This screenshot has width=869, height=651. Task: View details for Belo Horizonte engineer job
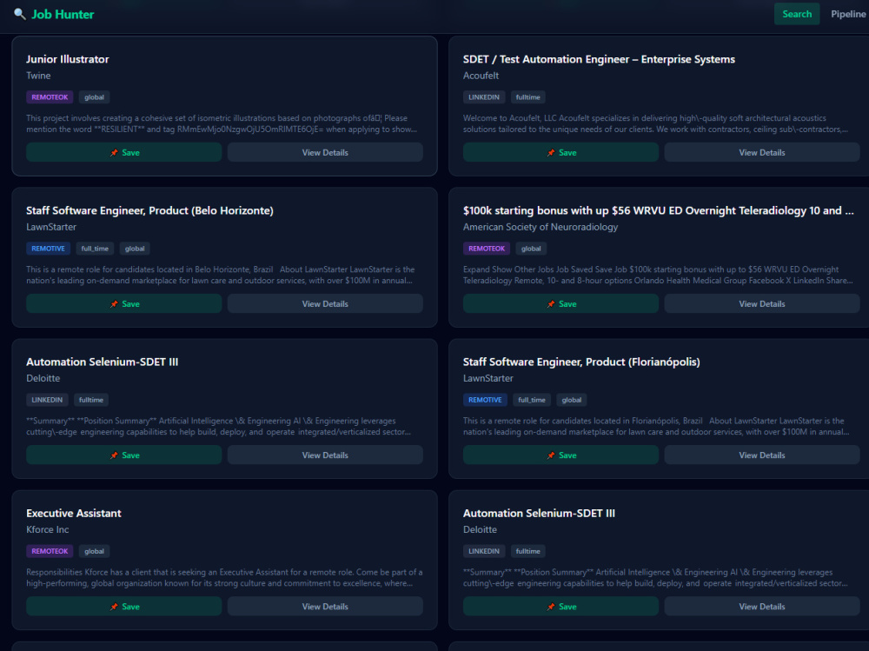[x=325, y=304]
